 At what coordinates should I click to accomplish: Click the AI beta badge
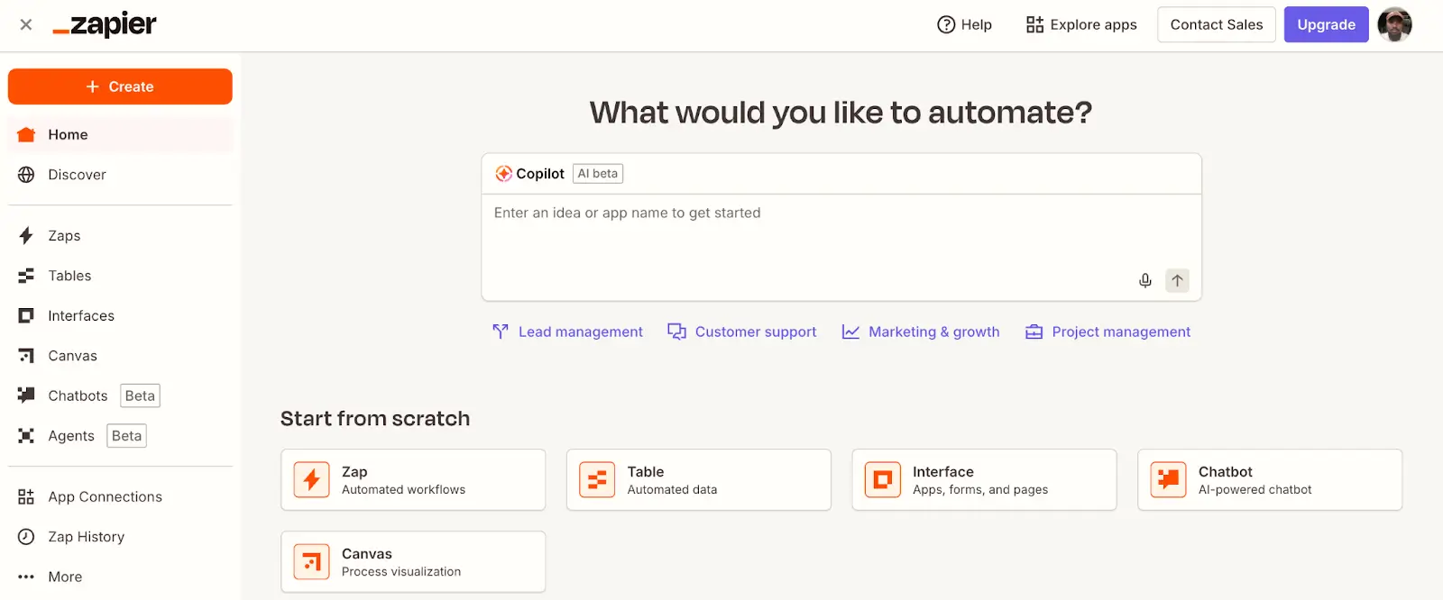[598, 174]
